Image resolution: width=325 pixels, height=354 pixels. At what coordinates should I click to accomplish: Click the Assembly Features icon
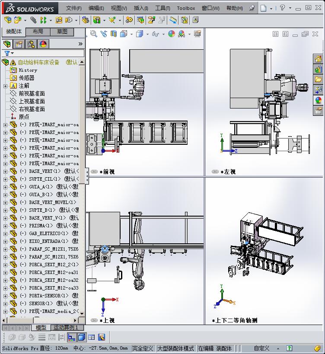tap(97, 20)
